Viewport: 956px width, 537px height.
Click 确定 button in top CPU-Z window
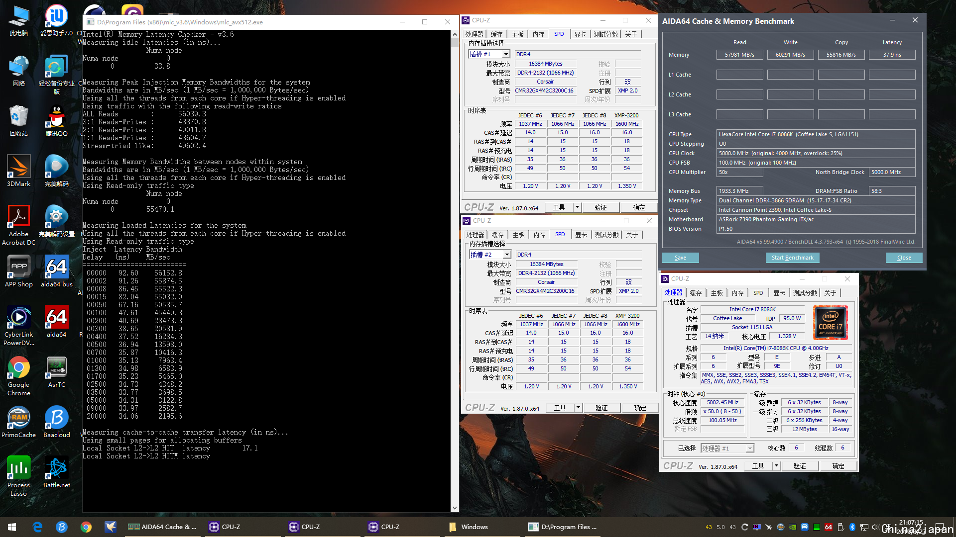[639, 207]
